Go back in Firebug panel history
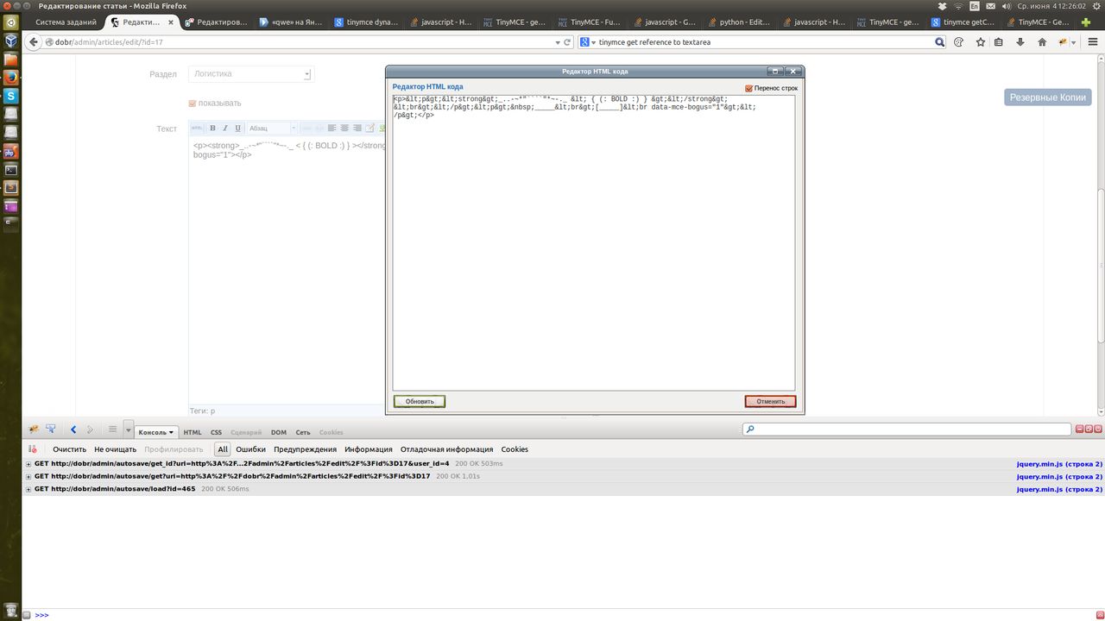The image size is (1105, 621). (73, 430)
